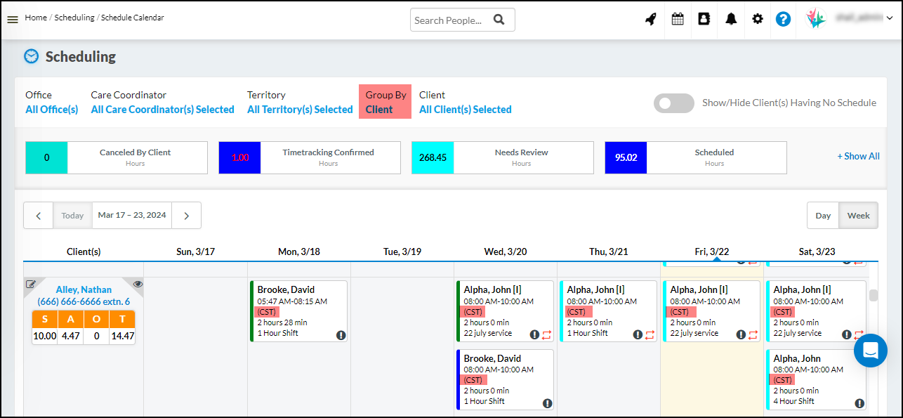The image size is (903, 418).
Task: Open the All Office(s) filter
Action: point(51,110)
